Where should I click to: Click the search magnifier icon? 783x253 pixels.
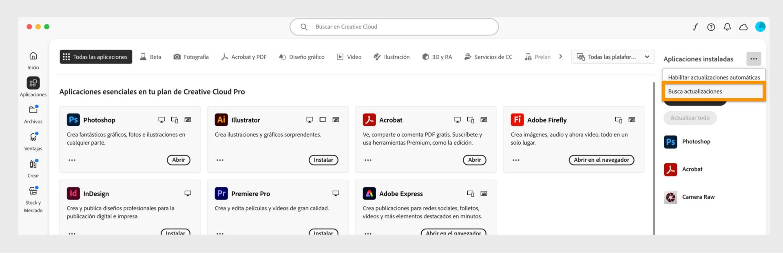(304, 27)
